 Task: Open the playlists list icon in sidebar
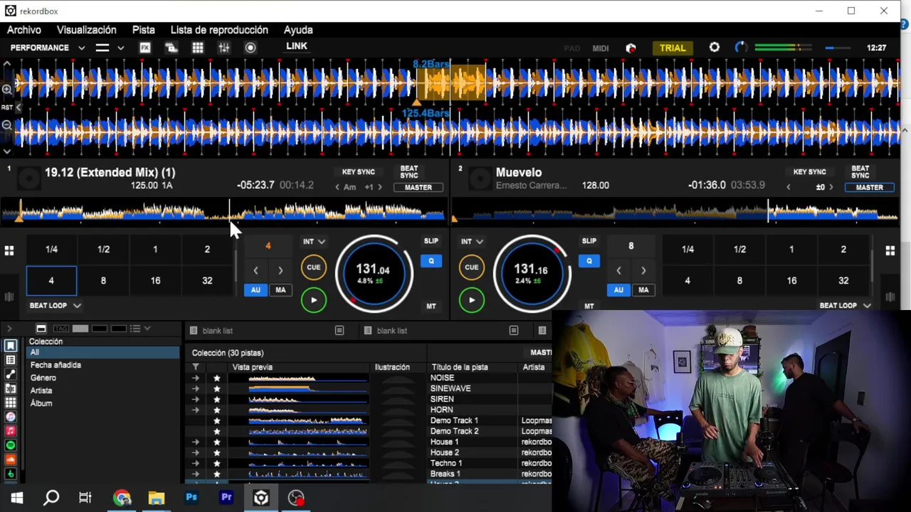tap(11, 361)
